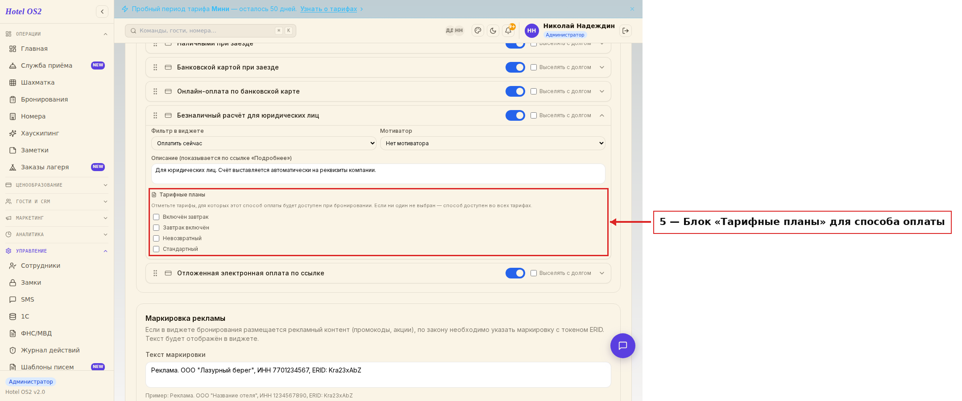Expand Онлайн-оплата по банковской карте details
Viewport: 962px width, 401px height.
(x=602, y=91)
